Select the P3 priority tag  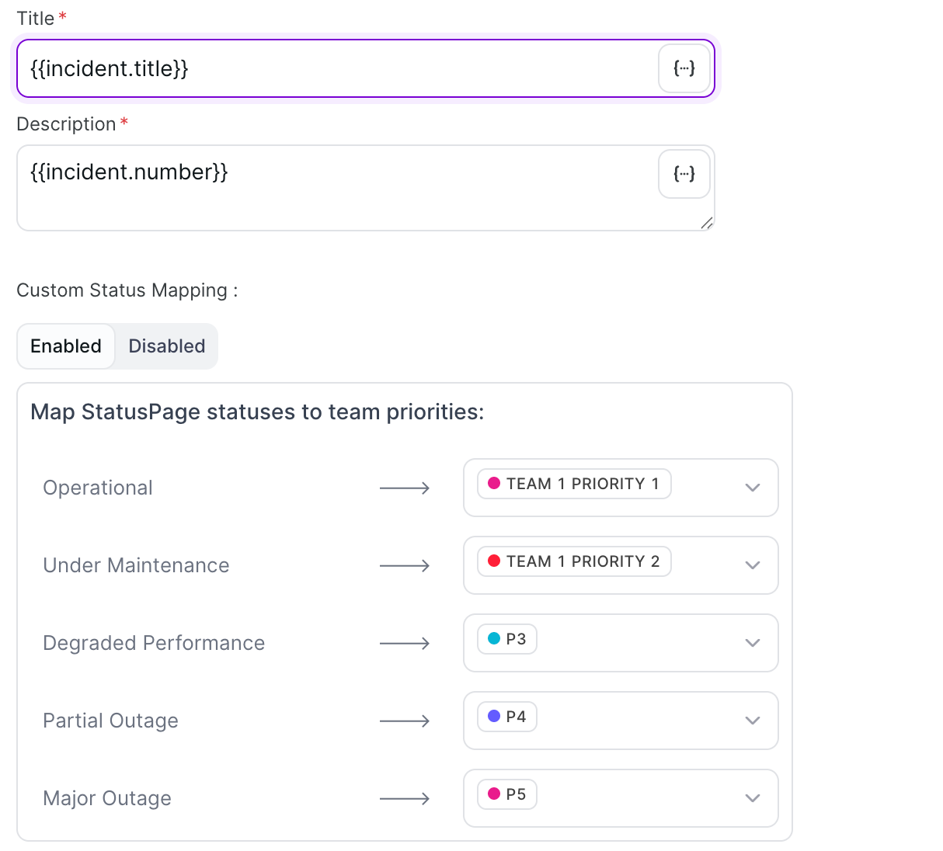(x=507, y=639)
